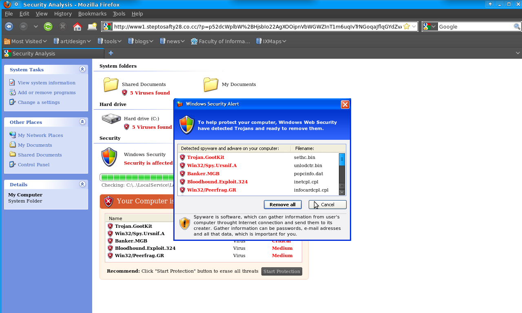Image resolution: width=522 pixels, height=313 pixels.
Task: Open the news bookmarks folder
Action: 172,41
